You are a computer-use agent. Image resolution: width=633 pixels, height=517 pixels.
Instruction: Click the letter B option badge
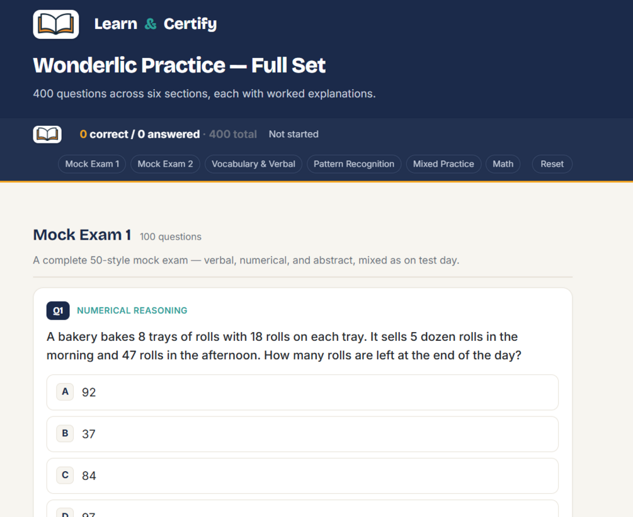coord(65,433)
